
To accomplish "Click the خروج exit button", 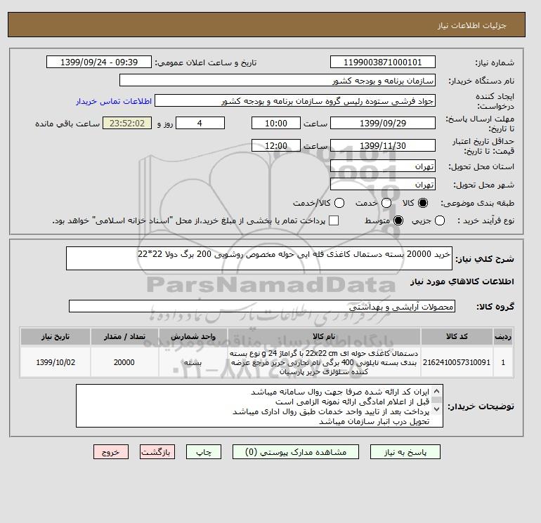I will (111, 452).
